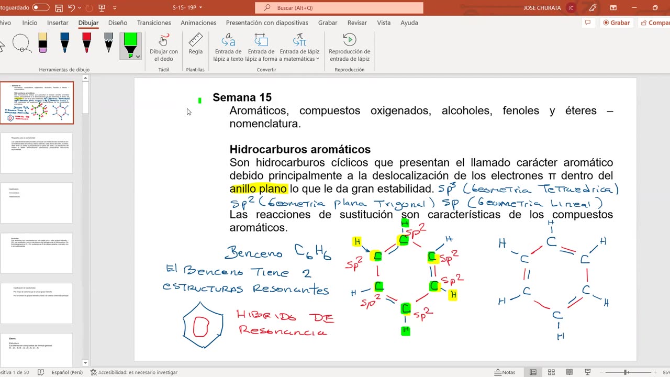Start Reproducción de entrada de lápiz
The width and height of the screenshot is (670, 377).
[x=349, y=47]
